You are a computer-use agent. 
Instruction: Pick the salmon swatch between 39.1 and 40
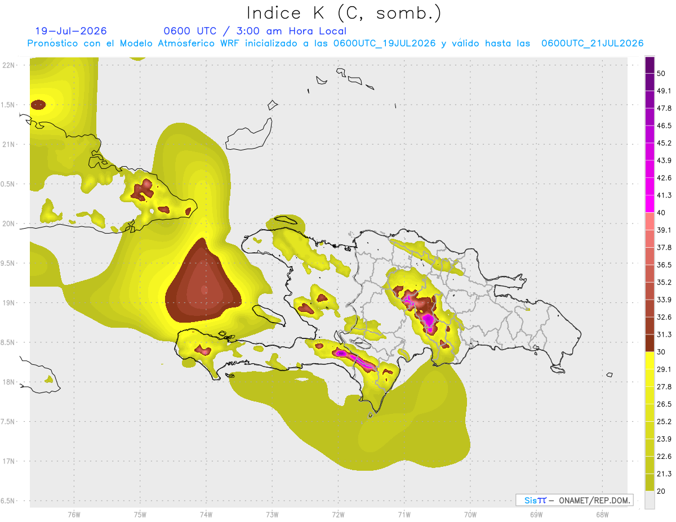650,221
